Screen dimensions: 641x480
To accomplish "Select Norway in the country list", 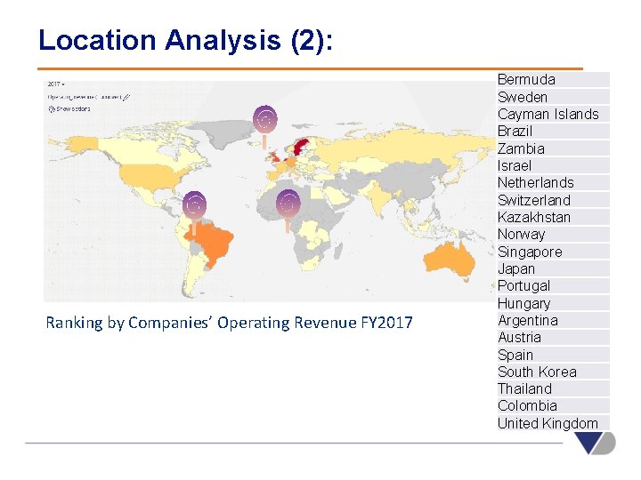I will pos(554,235).
